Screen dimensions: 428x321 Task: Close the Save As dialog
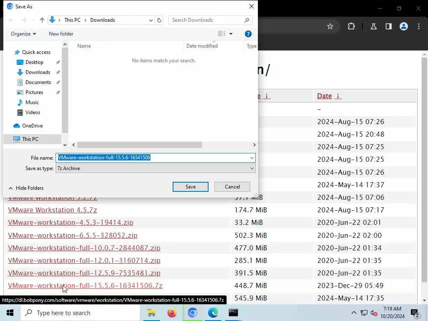(251, 6)
